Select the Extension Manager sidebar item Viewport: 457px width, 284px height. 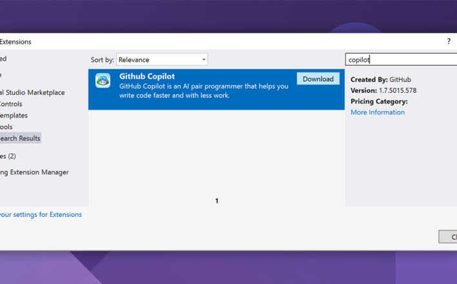tap(34, 172)
